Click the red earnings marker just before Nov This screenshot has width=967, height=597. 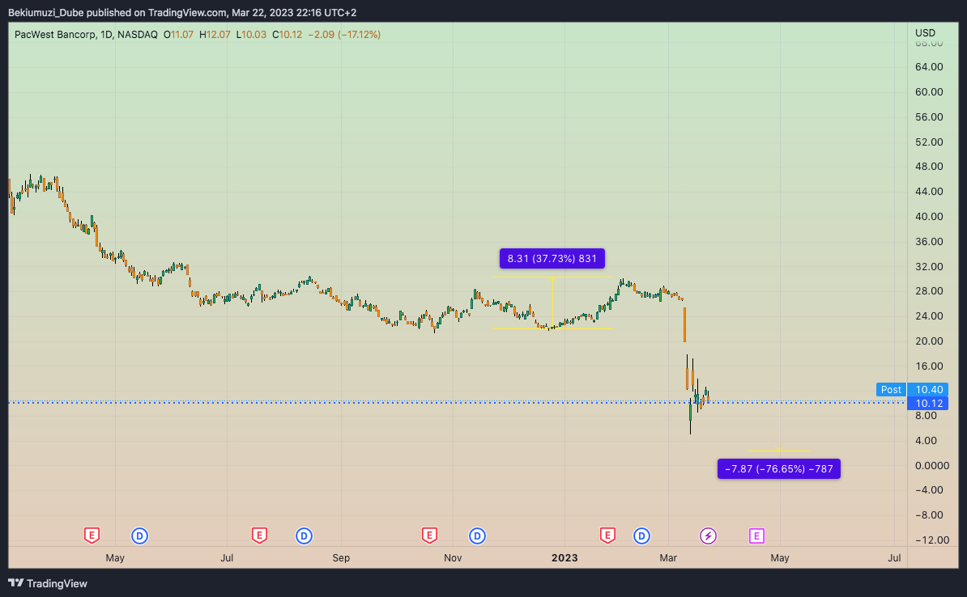pyautogui.click(x=429, y=536)
